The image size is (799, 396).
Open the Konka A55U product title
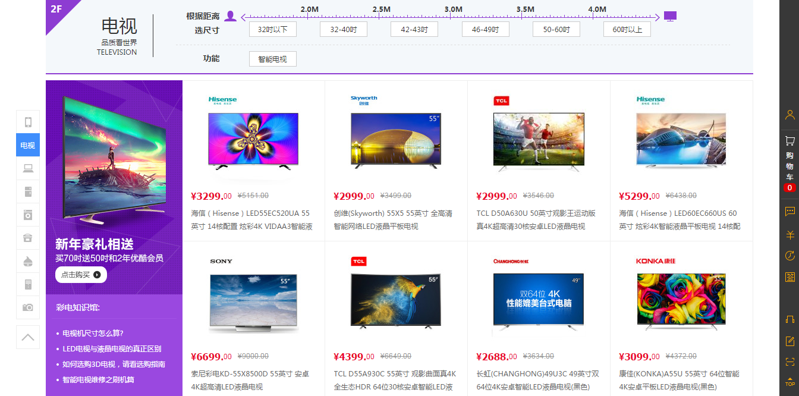point(678,380)
